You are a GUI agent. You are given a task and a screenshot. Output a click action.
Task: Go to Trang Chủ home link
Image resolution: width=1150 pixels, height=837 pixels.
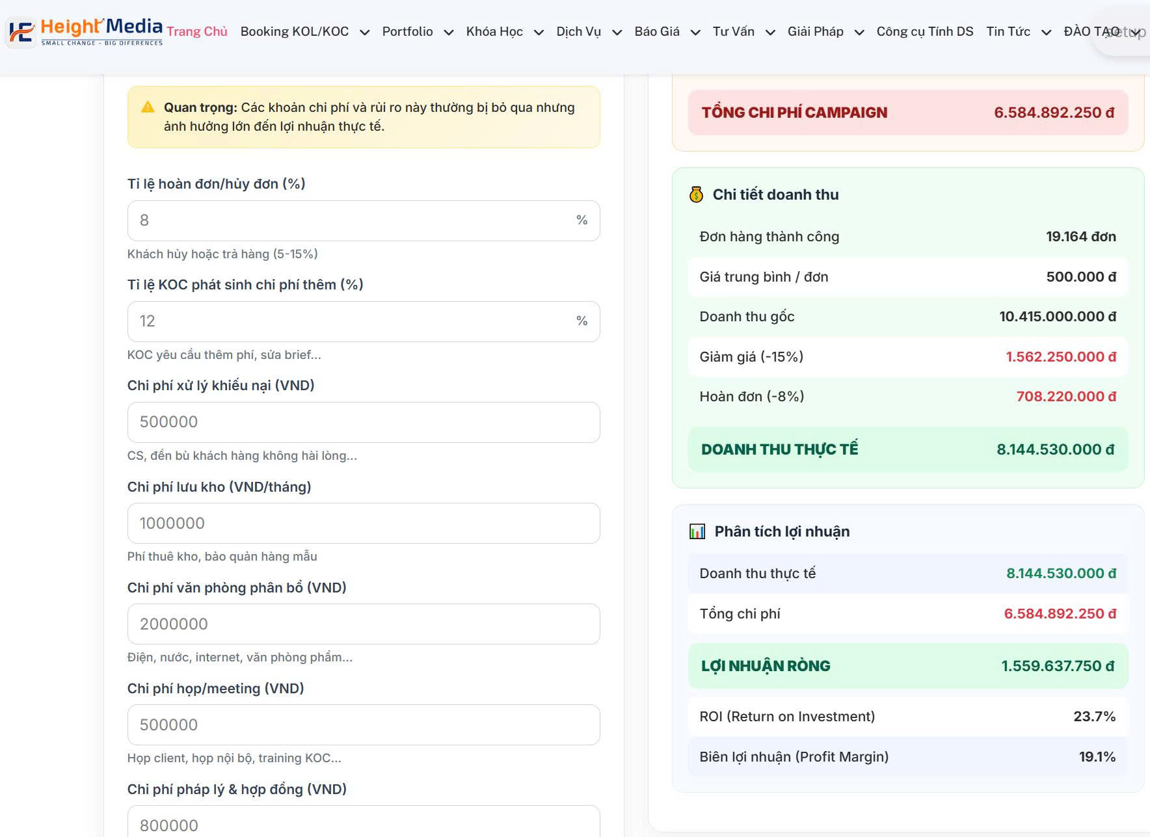point(197,31)
